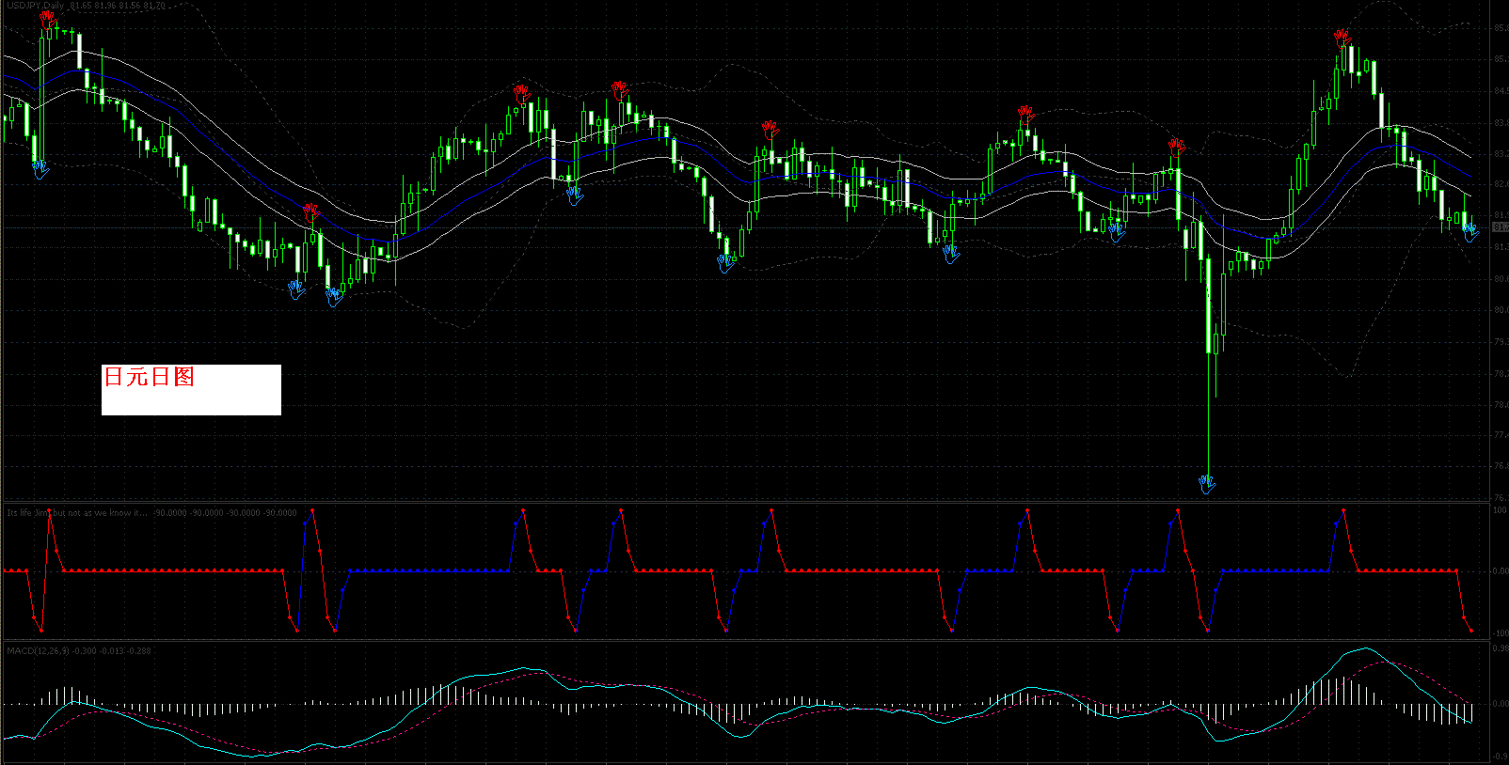Select the blue hand at the latest candle

coord(1470,232)
